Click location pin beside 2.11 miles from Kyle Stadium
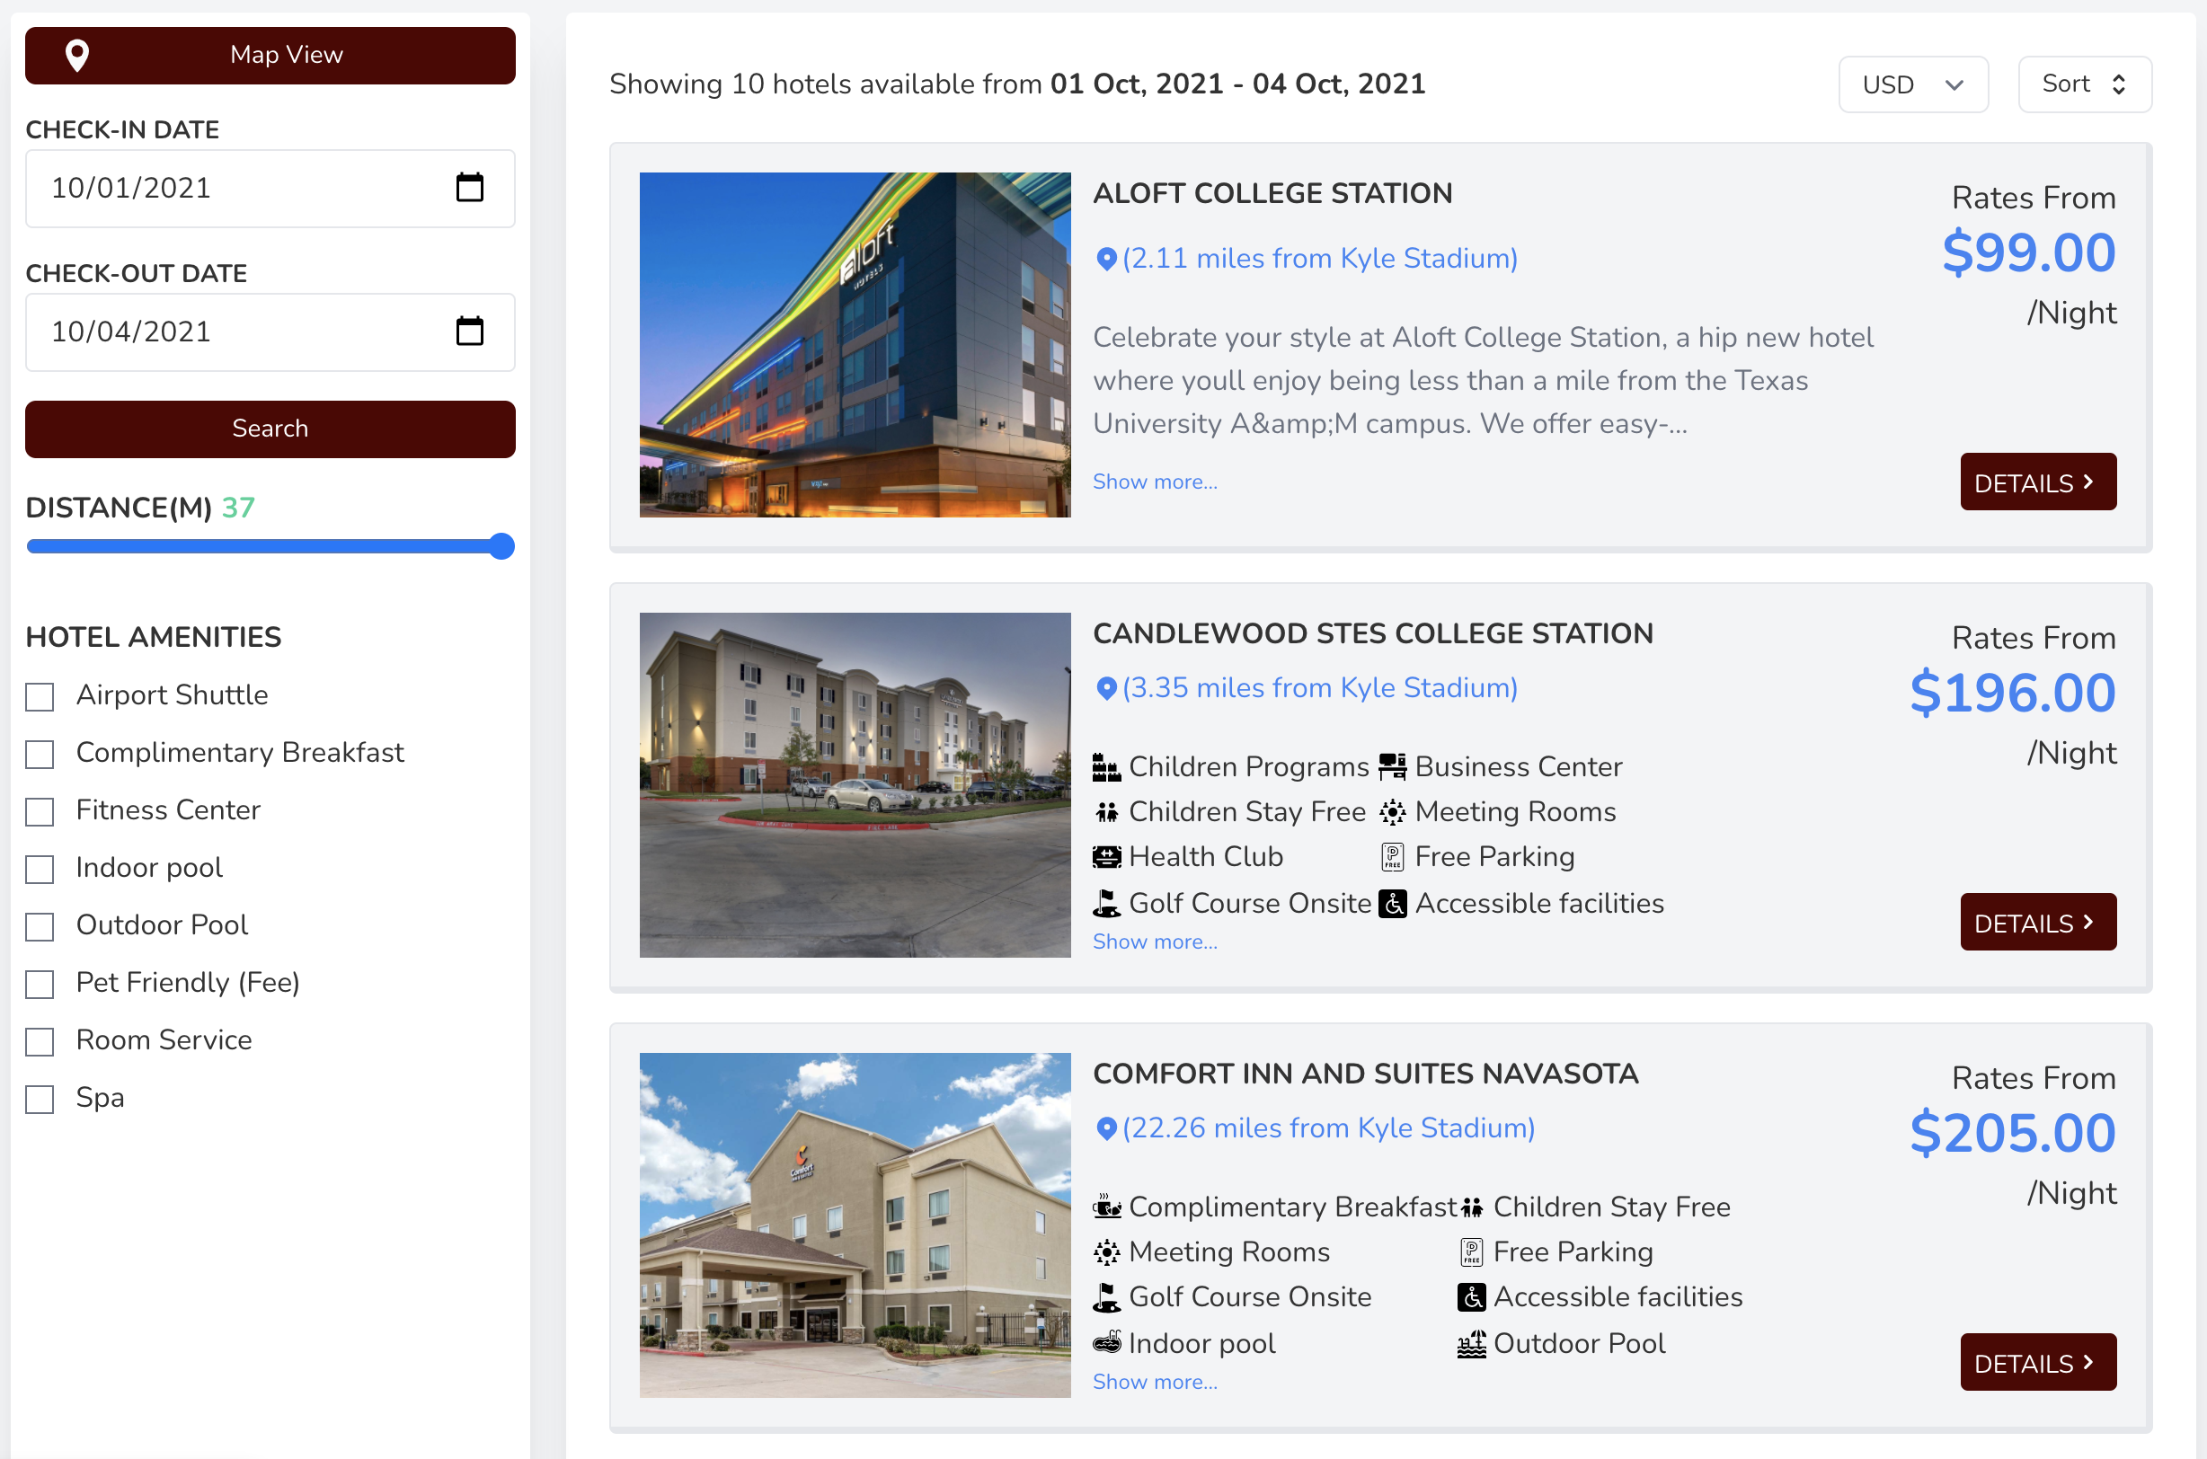 [x=1106, y=259]
